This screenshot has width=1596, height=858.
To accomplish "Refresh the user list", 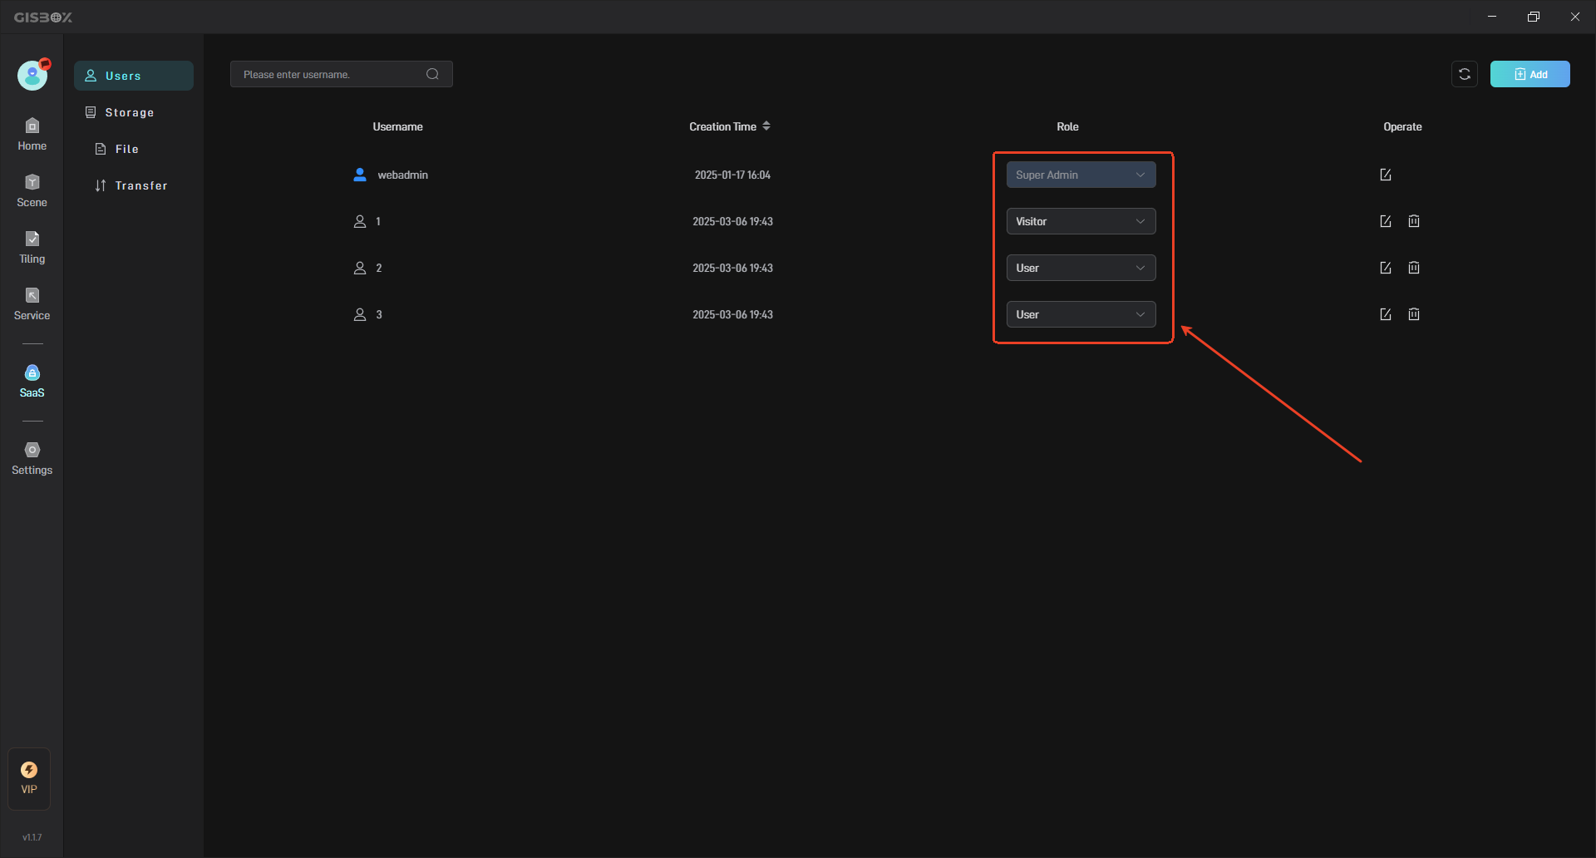I will coord(1465,74).
